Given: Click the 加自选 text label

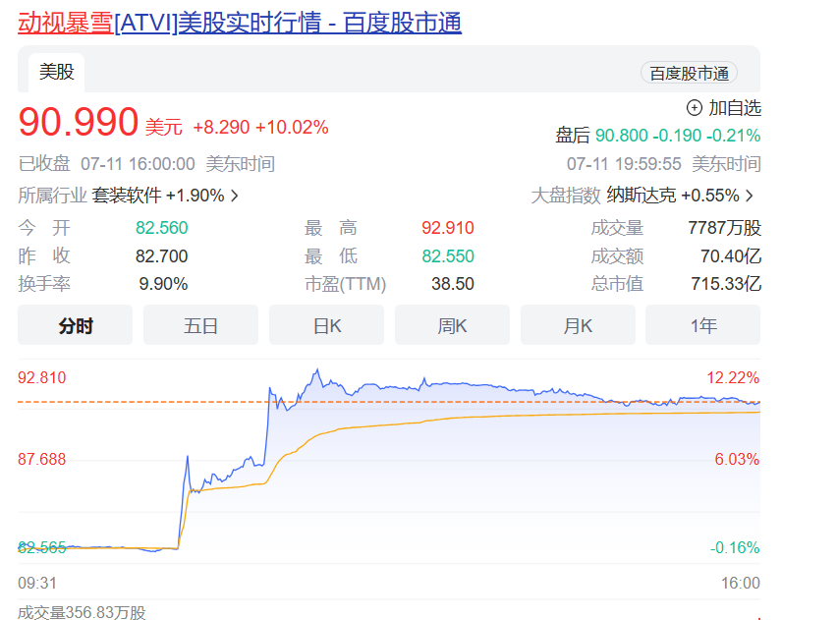Looking at the screenshot, I should pyautogui.click(x=735, y=108).
